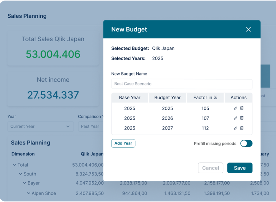Focus the New Budget Name field

point(182,84)
